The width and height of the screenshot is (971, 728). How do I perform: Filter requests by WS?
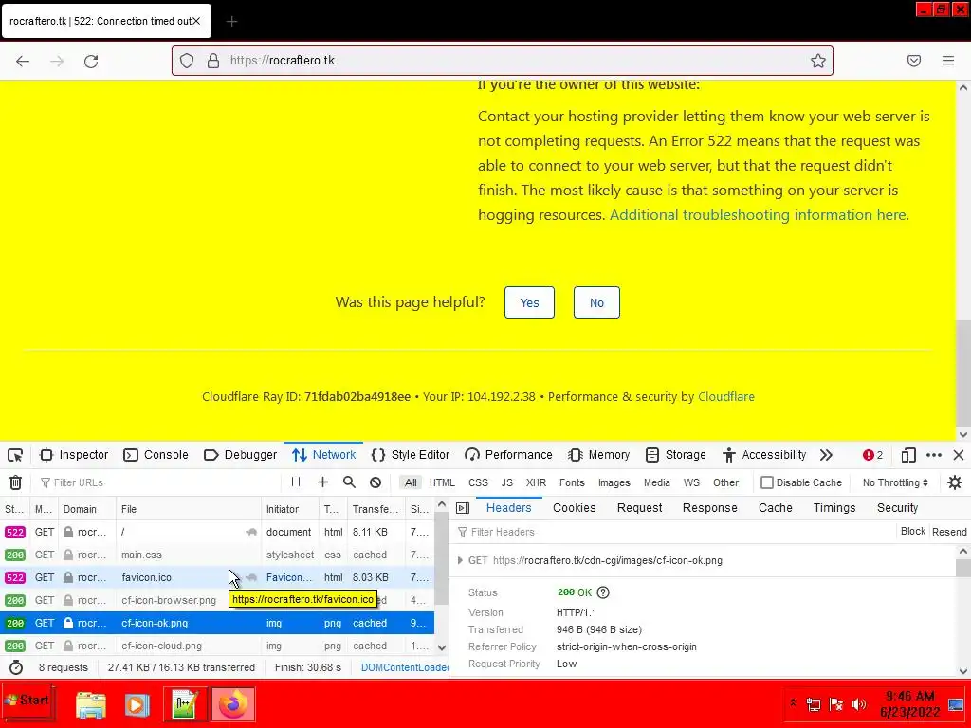pos(691,482)
